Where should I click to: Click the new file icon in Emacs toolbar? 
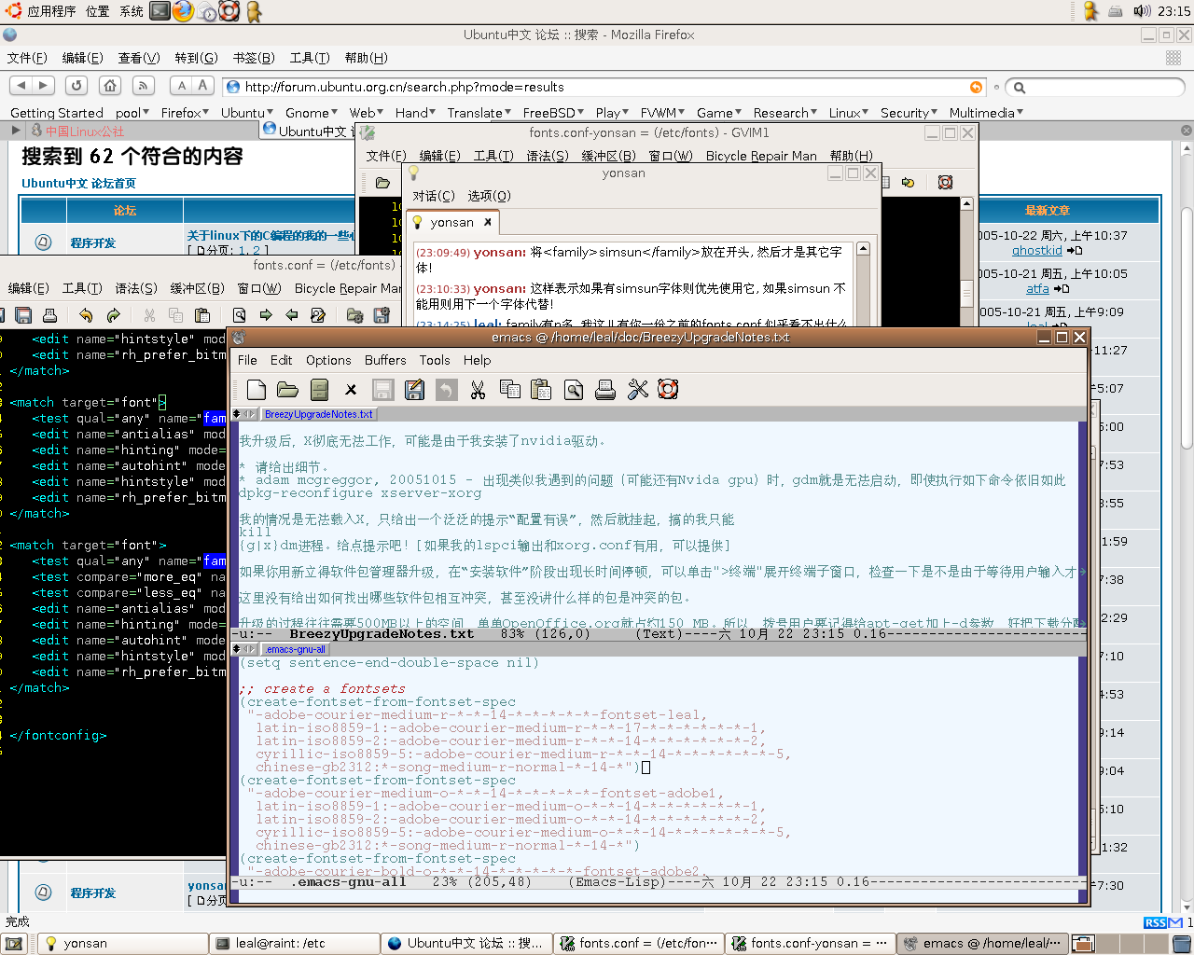257,390
